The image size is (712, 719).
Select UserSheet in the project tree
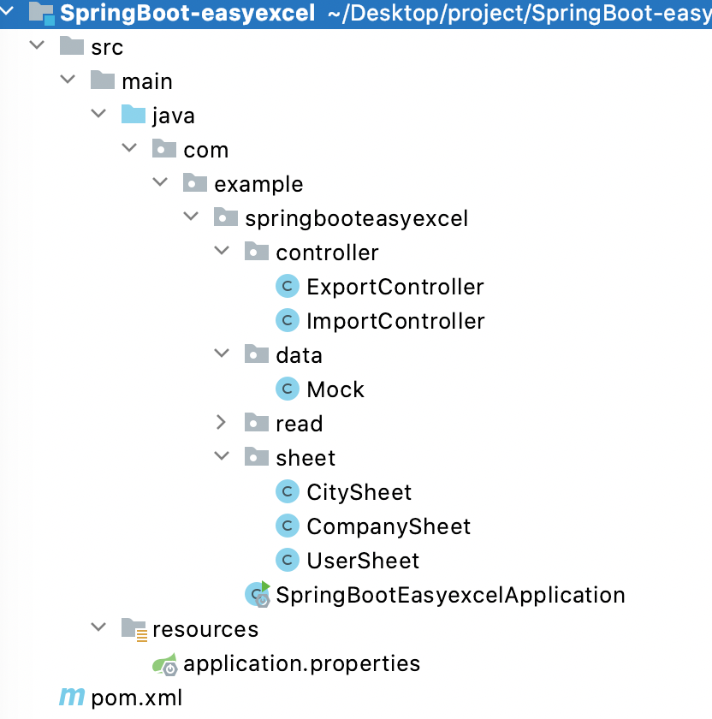(363, 561)
